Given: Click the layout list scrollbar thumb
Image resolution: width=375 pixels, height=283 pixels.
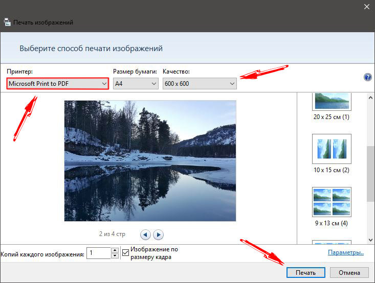Looking at the screenshot, I should click(370, 174).
